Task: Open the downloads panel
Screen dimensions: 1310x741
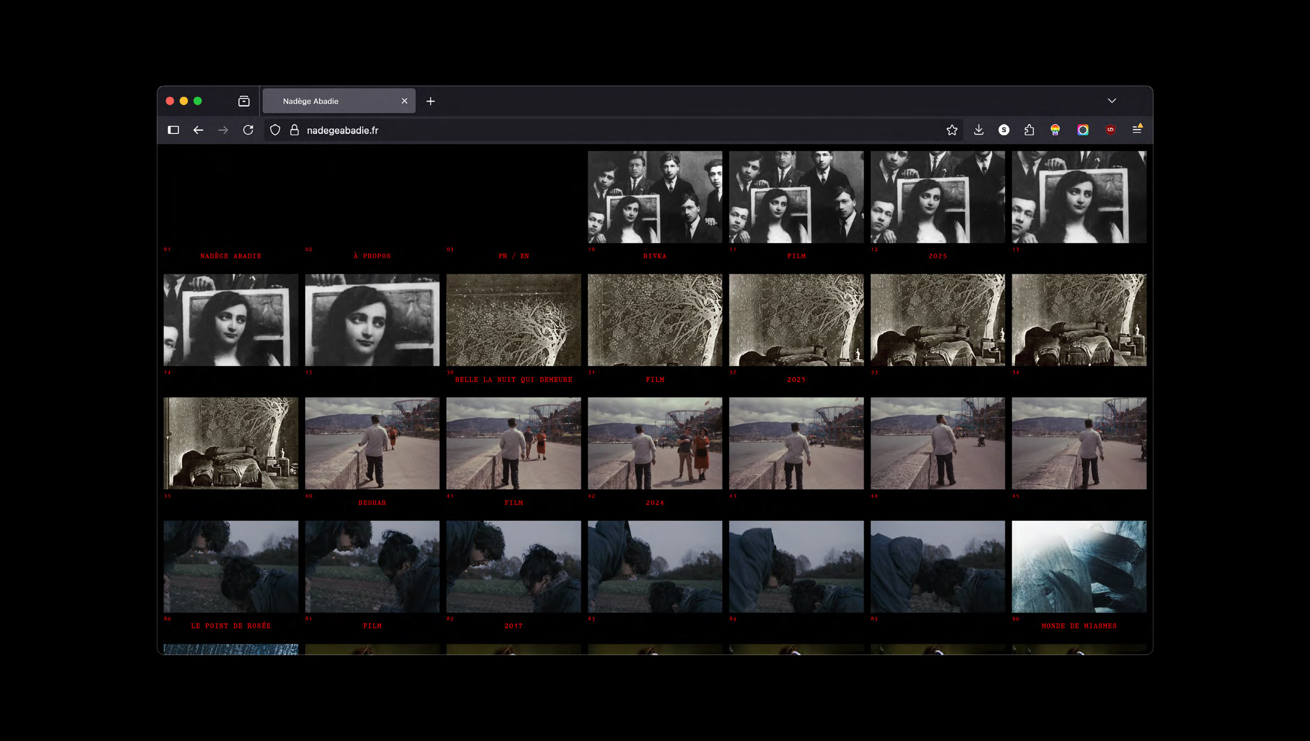Action: pos(979,130)
